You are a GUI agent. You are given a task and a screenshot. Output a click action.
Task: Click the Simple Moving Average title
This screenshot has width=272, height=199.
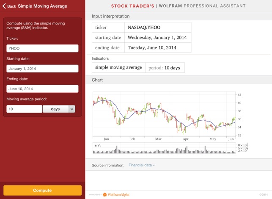point(42,6)
